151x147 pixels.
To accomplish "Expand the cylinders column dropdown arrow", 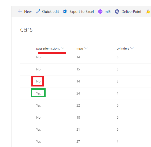I will (132, 48).
